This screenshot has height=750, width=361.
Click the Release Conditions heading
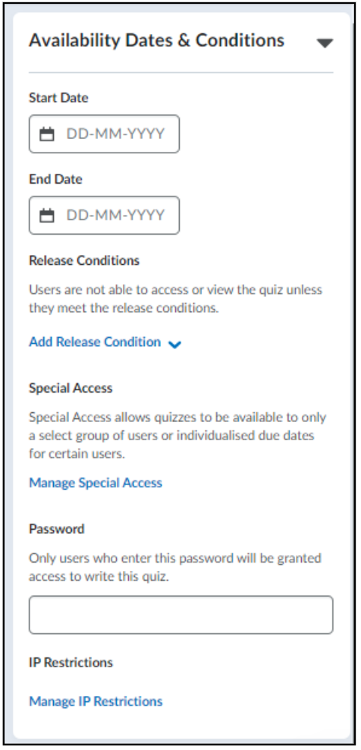[x=84, y=260]
